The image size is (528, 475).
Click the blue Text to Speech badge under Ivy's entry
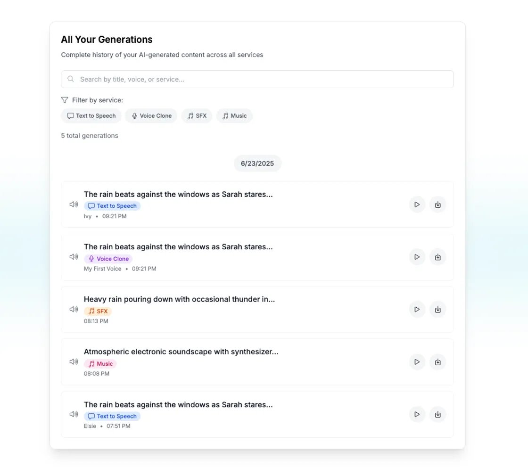click(x=112, y=206)
